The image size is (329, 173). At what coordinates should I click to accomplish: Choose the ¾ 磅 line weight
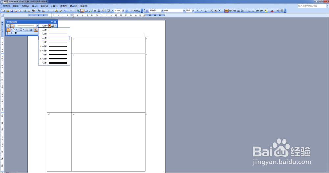coord(54,38)
